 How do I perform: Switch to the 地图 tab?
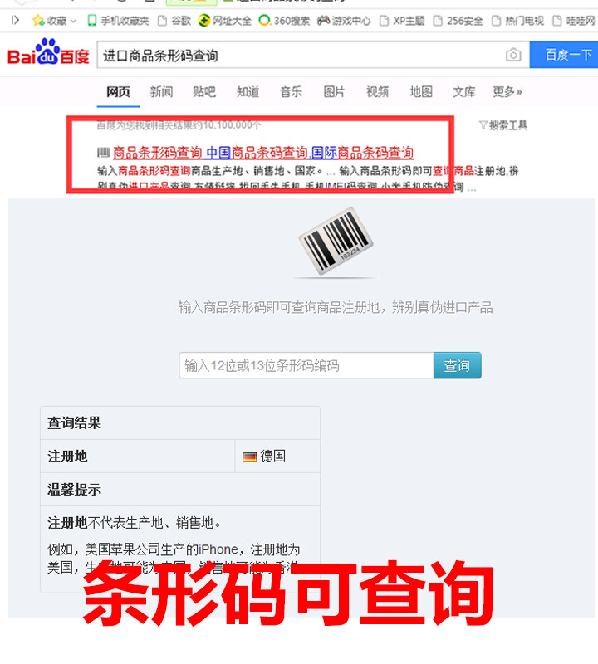click(x=421, y=91)
